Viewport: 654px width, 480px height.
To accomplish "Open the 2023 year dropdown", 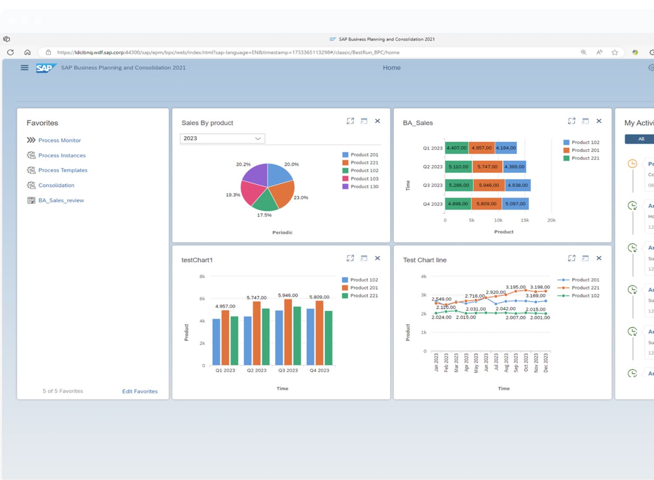I will pyautogui.click(x=222, y=138).
